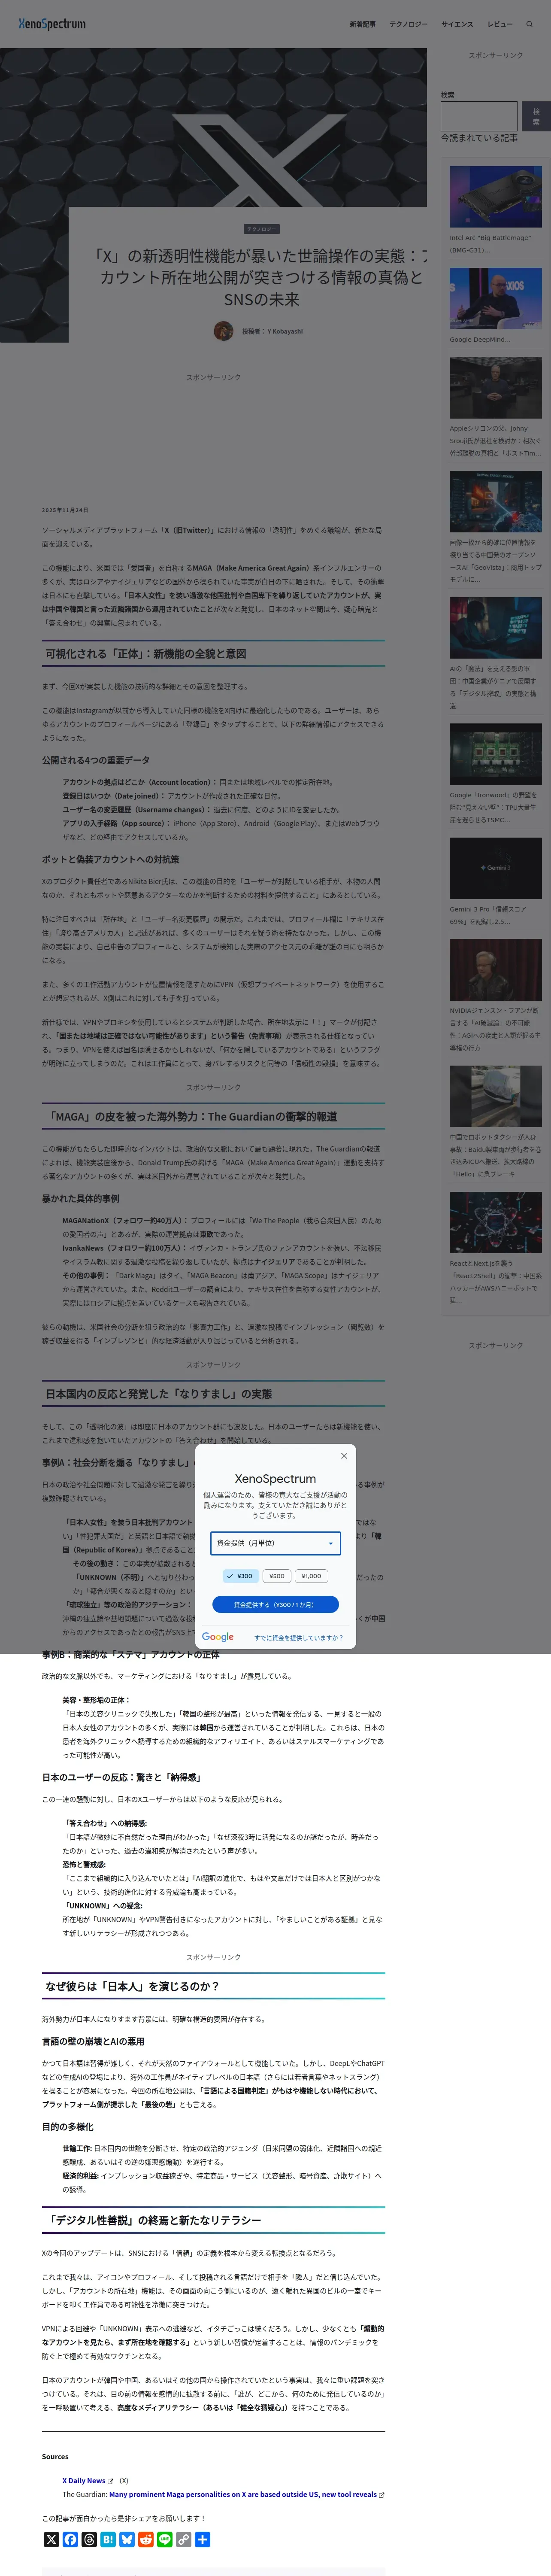Open the テクノロジー category tag on the article

click(262, 229)
